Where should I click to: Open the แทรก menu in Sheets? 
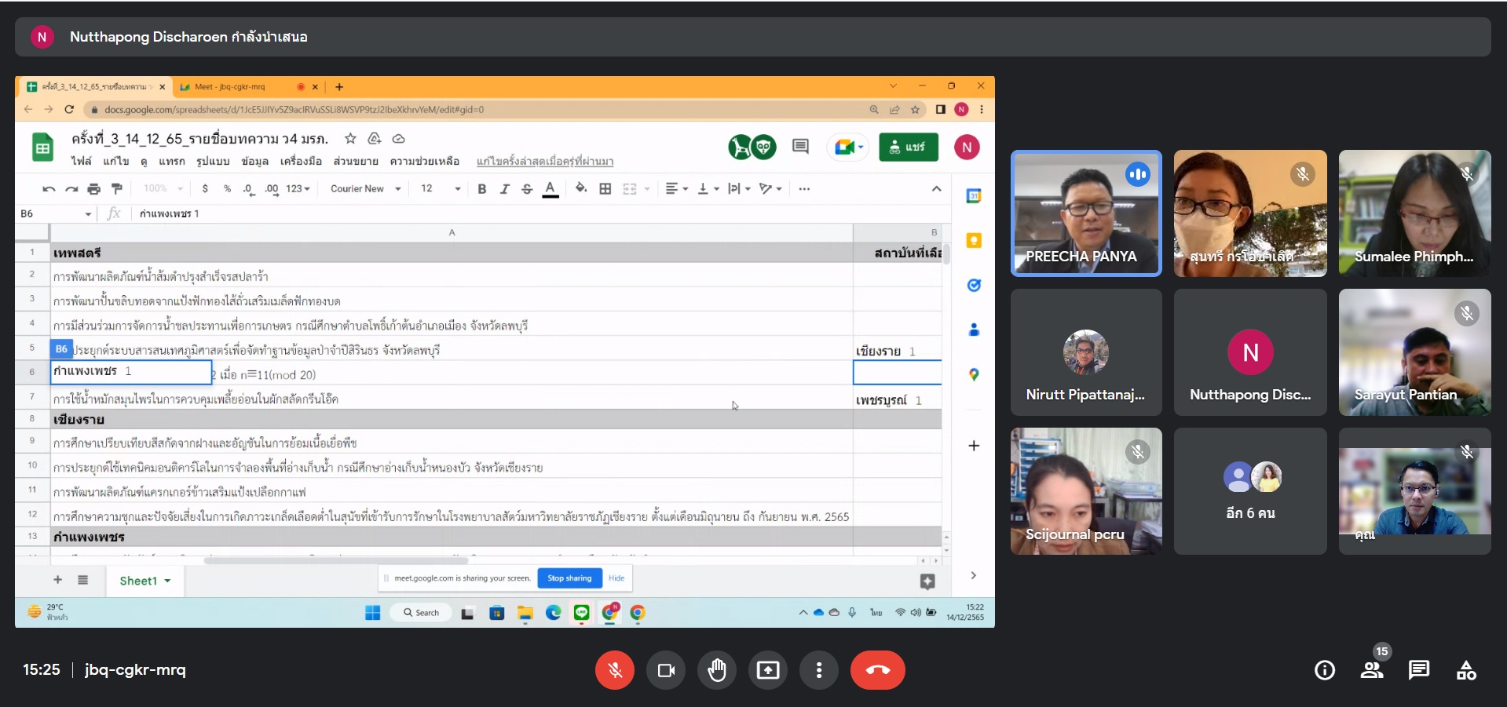pyautogui.click(x=171, y=162)
